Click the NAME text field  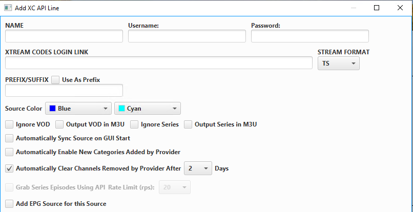point(64,36)
